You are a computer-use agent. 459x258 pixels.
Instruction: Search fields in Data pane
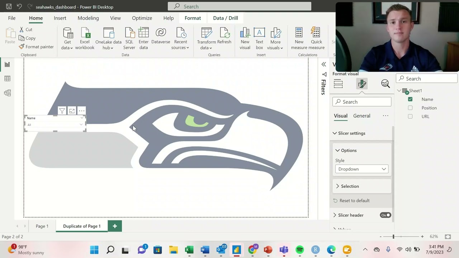427,78
